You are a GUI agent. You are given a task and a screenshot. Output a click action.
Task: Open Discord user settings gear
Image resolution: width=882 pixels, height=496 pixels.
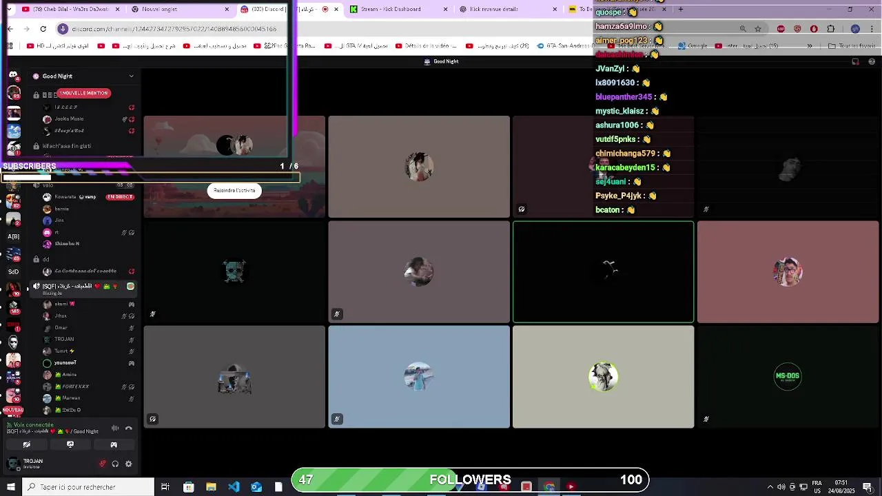pos(128,464)
